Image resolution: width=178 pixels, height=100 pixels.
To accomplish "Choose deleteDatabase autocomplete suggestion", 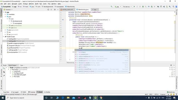I will (102, 63).
